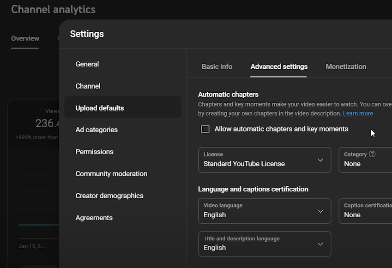Screen dimensions: 392x268
Task: Select the Overview tab in Channel analytics
Action: (25, 38)
